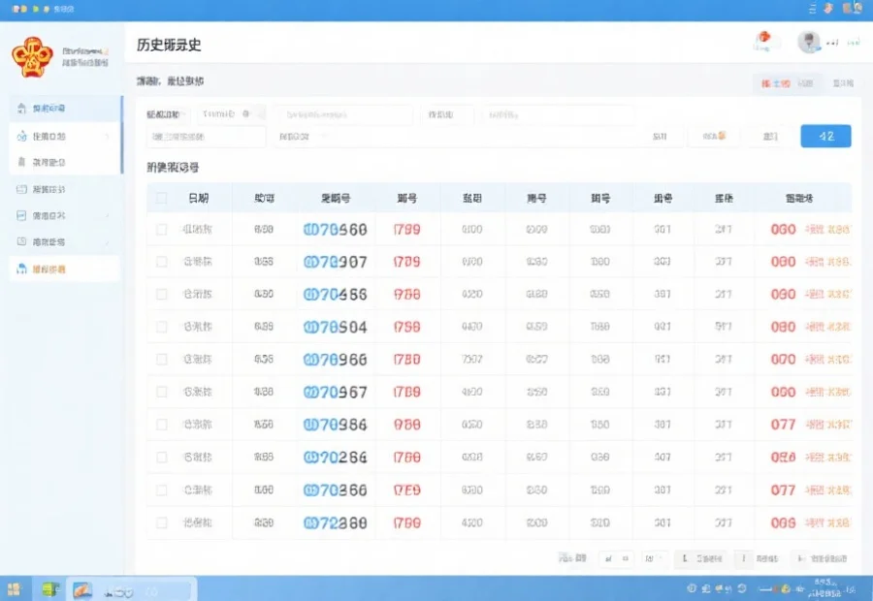Expand the second sidebar item's chevron arrow
Viewport: 873px width, 601px height.
[106, 136]
